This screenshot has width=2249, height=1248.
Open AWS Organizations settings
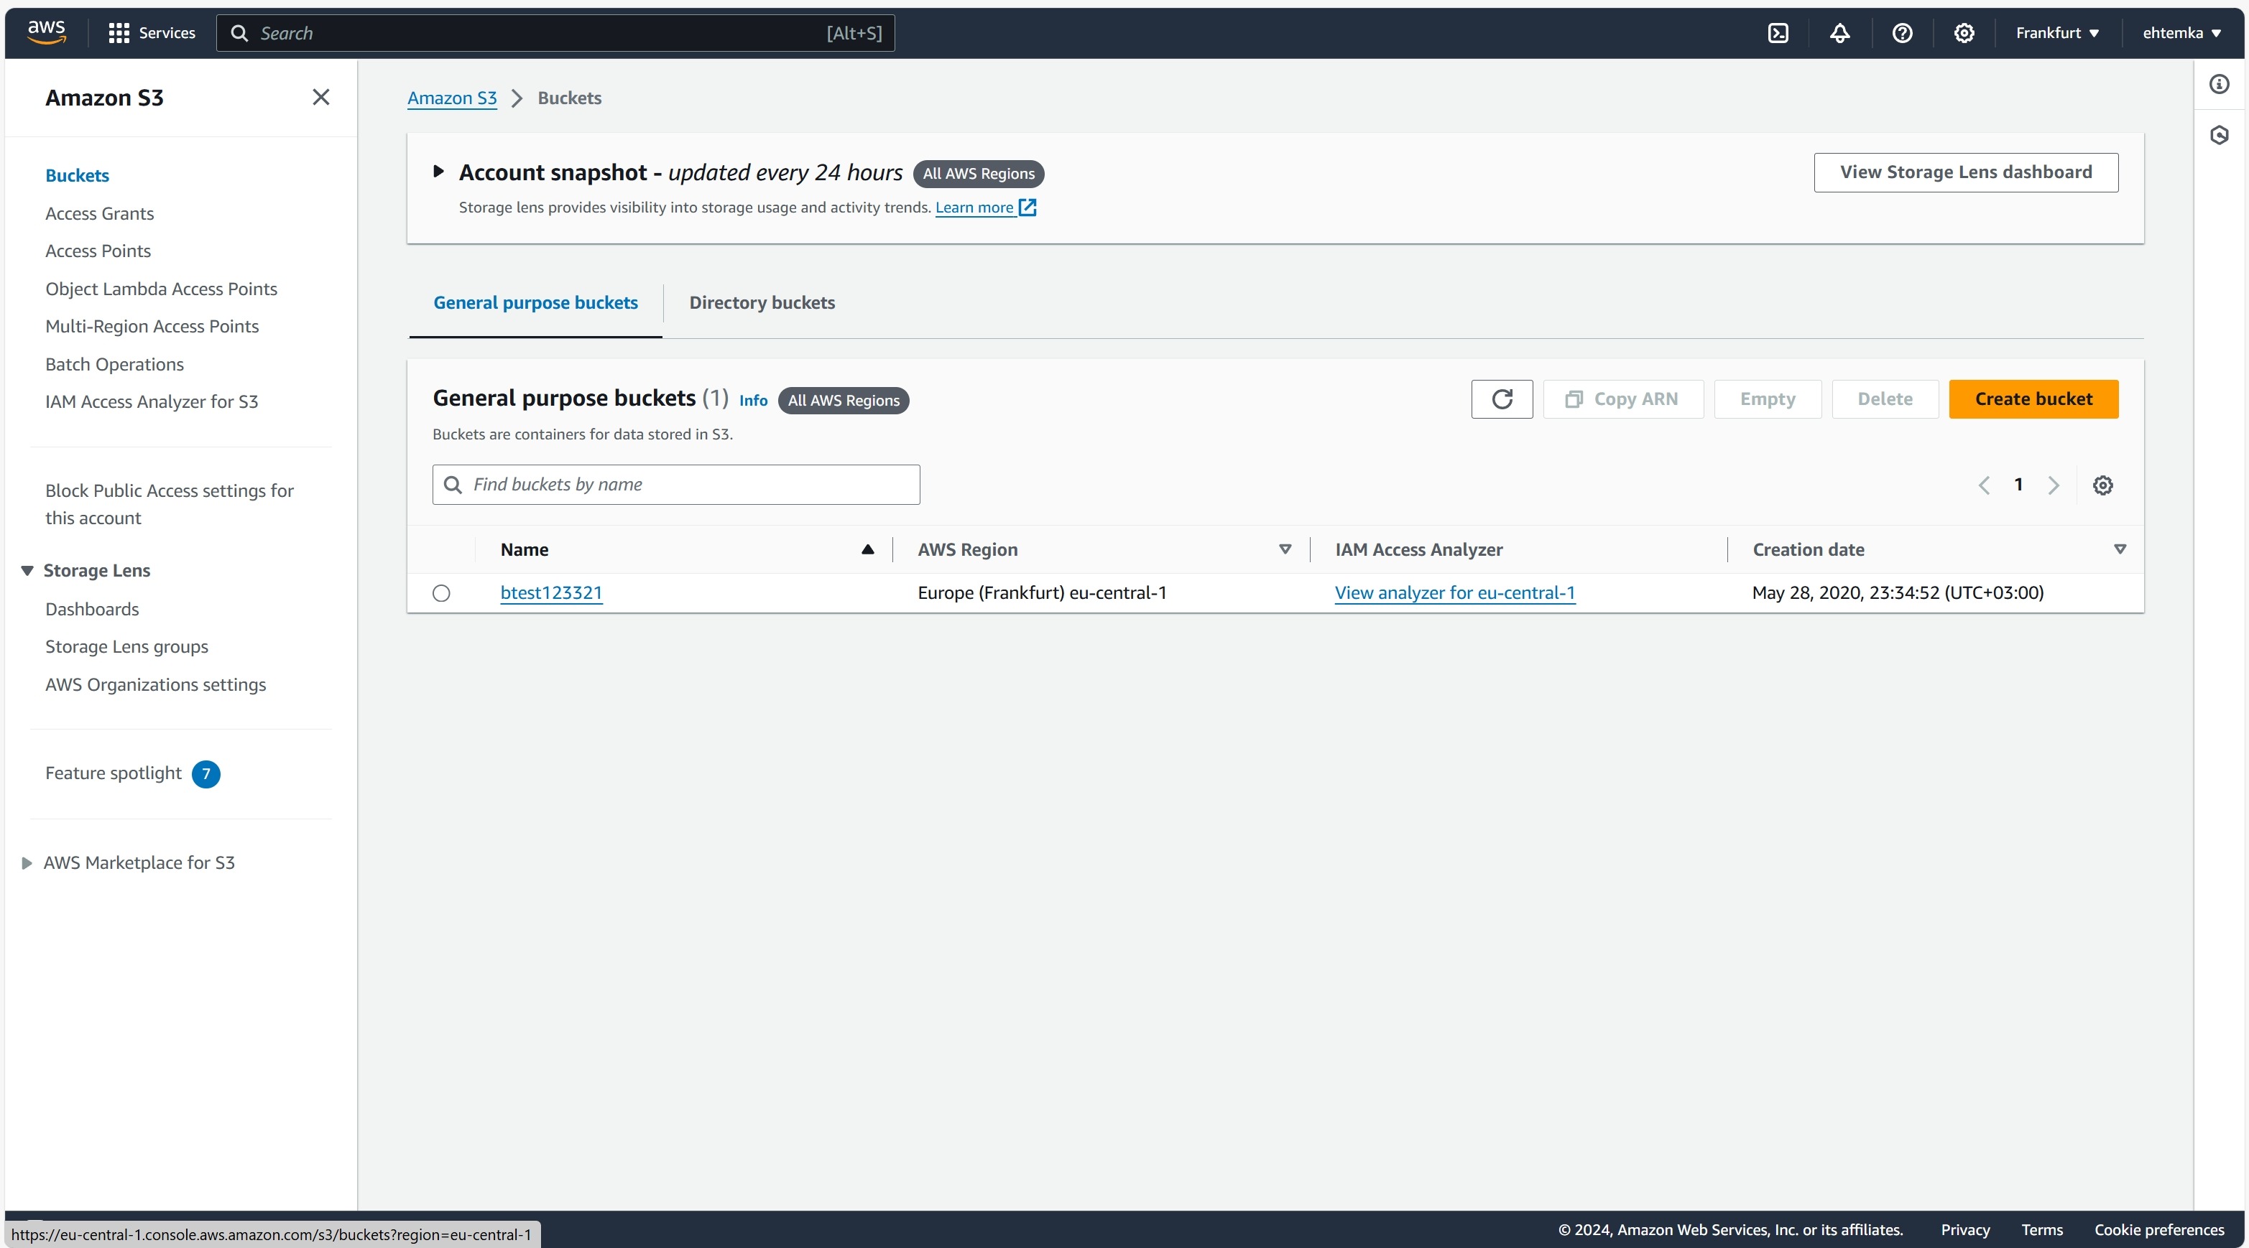click(155, 685)
